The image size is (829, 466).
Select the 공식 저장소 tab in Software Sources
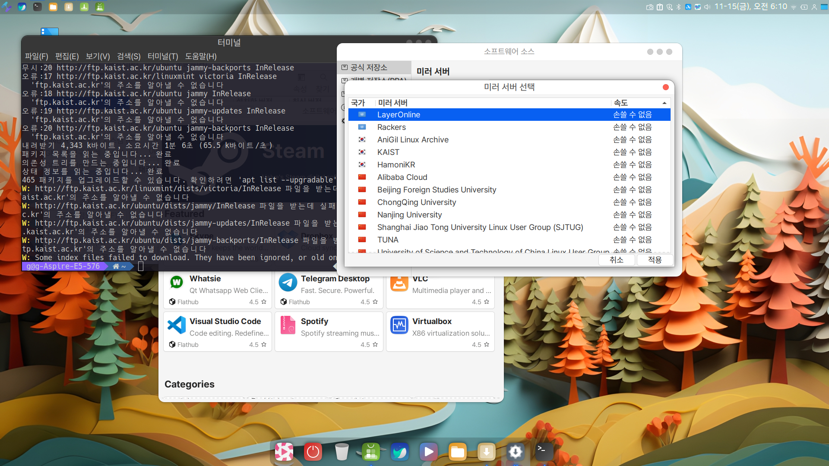[374, 67]
